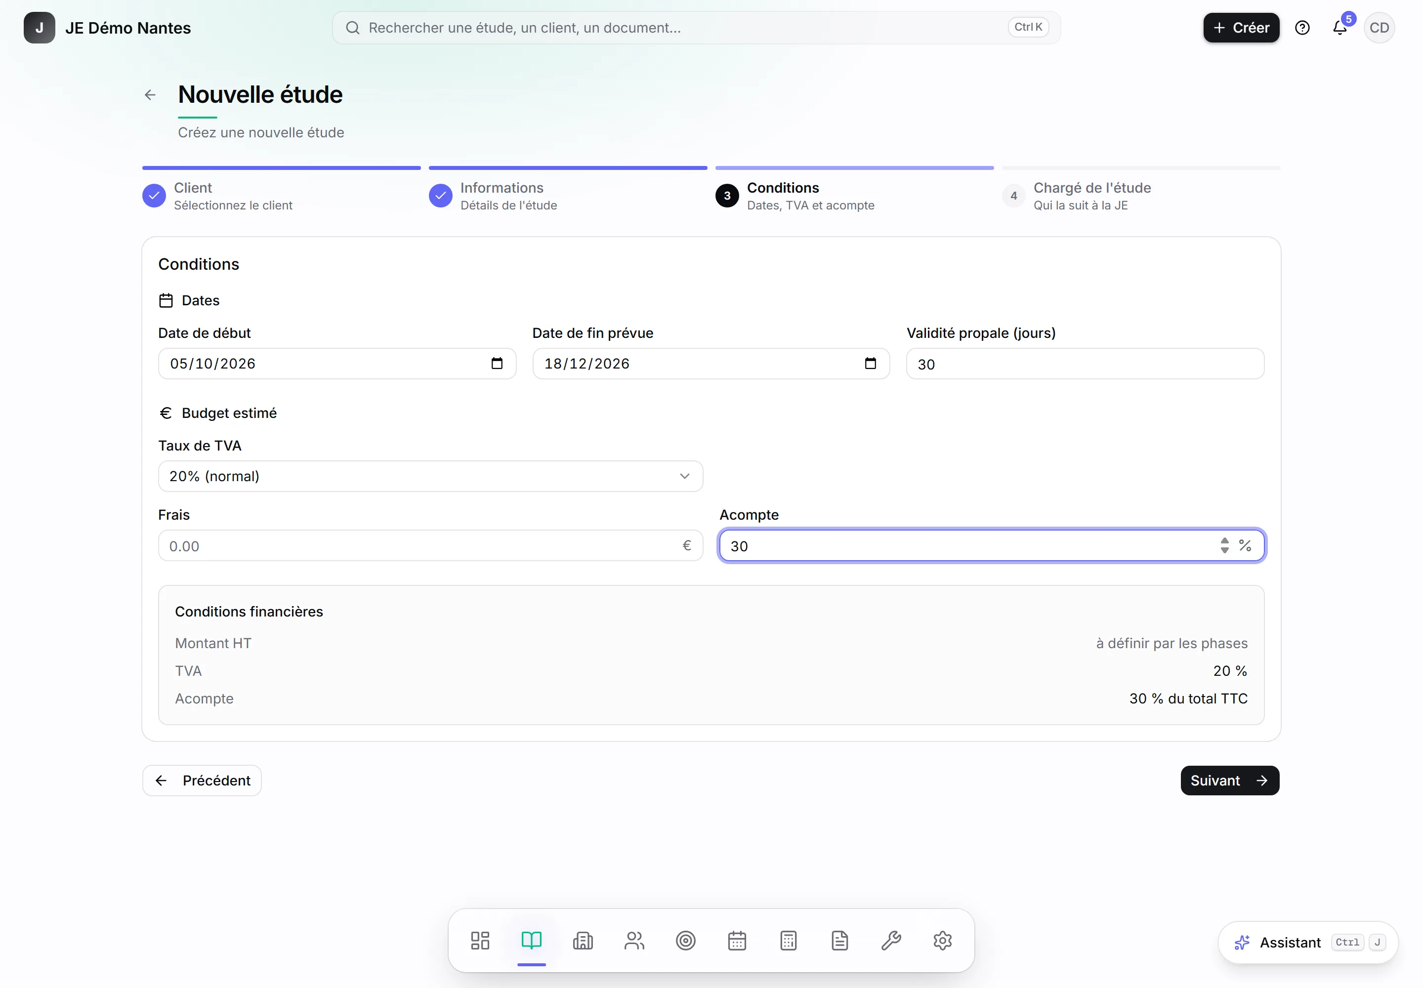Click the Frais amount field
The image size is (1423, 988).
430,545
